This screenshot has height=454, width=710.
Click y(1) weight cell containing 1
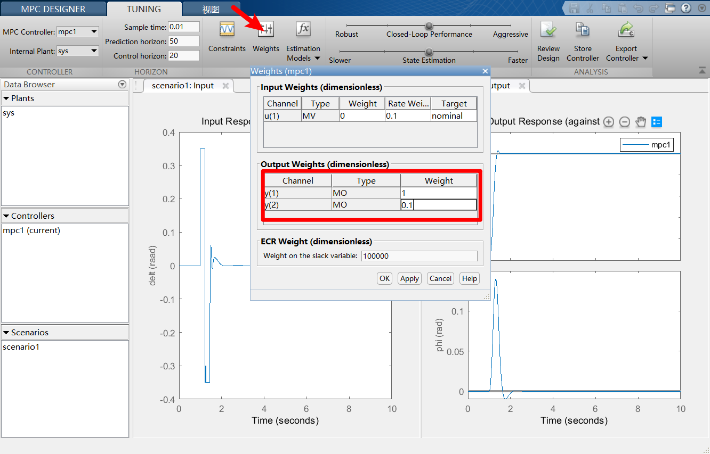click(x=439, y=193)
